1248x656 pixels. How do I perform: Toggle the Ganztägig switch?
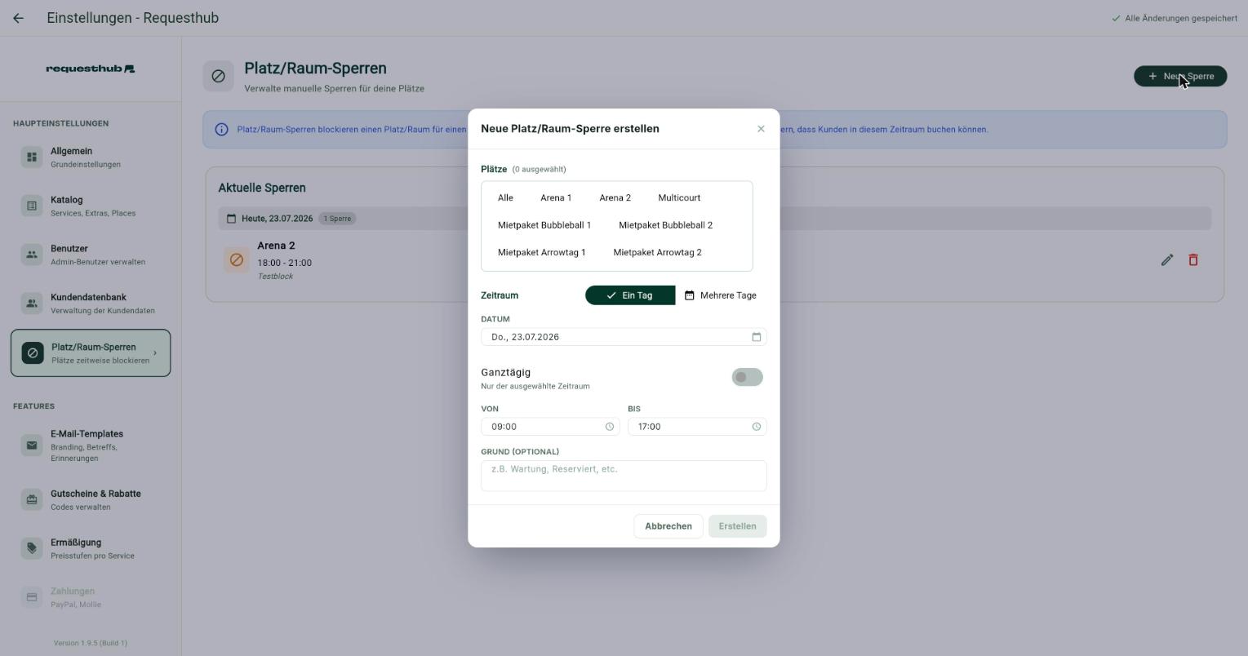[747, 377]
